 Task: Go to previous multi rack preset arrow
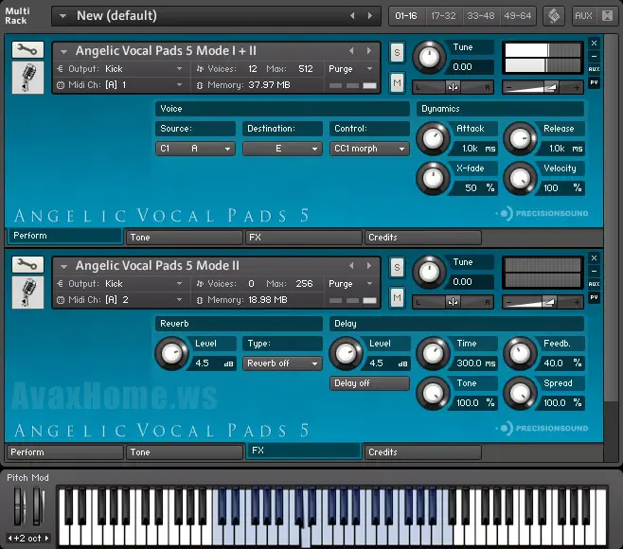tap(352, 16)
